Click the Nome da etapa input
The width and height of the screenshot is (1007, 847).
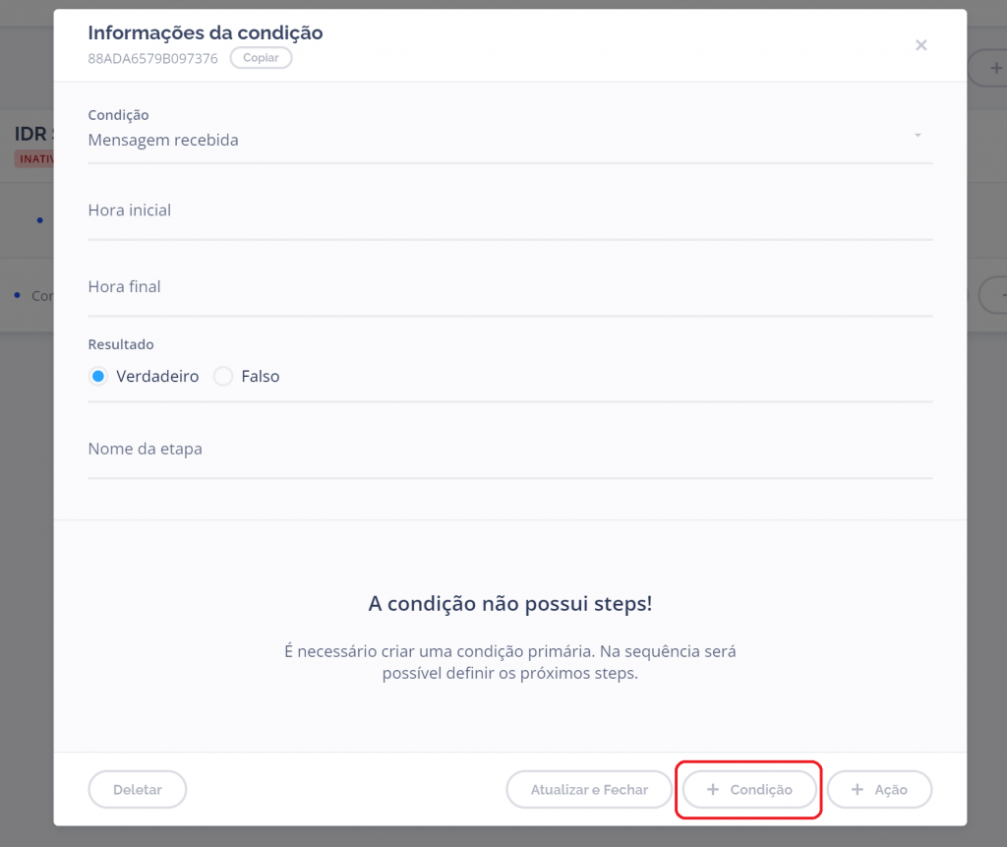pyautogui.click(x=509, y=450)
